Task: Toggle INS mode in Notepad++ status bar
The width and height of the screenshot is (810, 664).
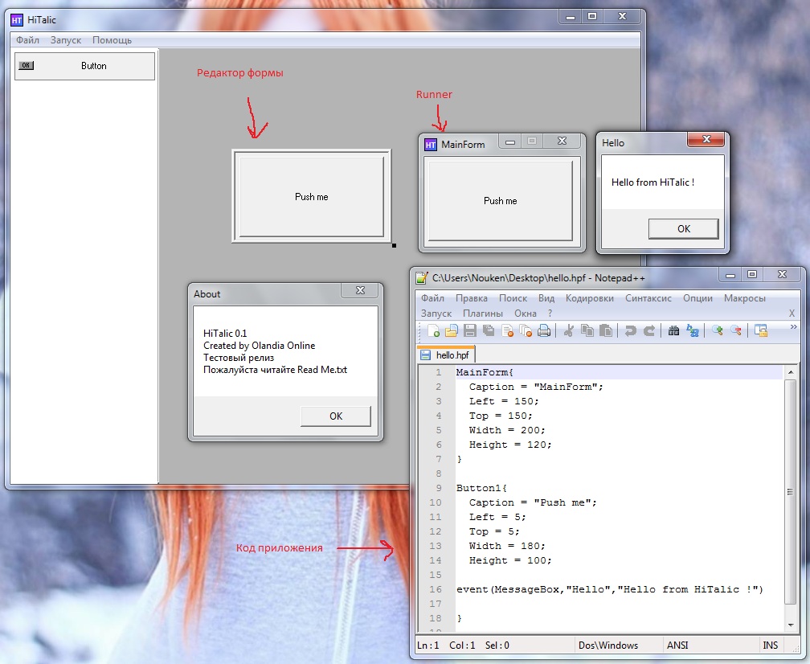Action: tap(770, 646)
